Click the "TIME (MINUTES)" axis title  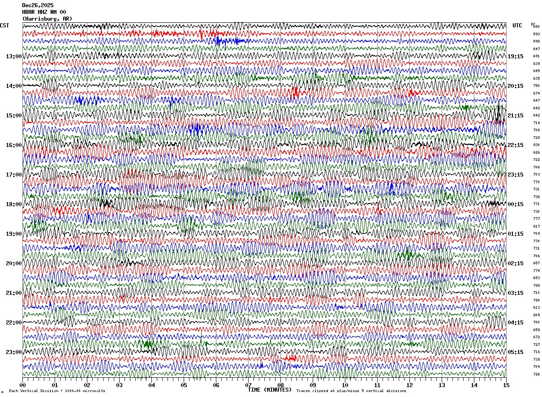pos(270,390)
